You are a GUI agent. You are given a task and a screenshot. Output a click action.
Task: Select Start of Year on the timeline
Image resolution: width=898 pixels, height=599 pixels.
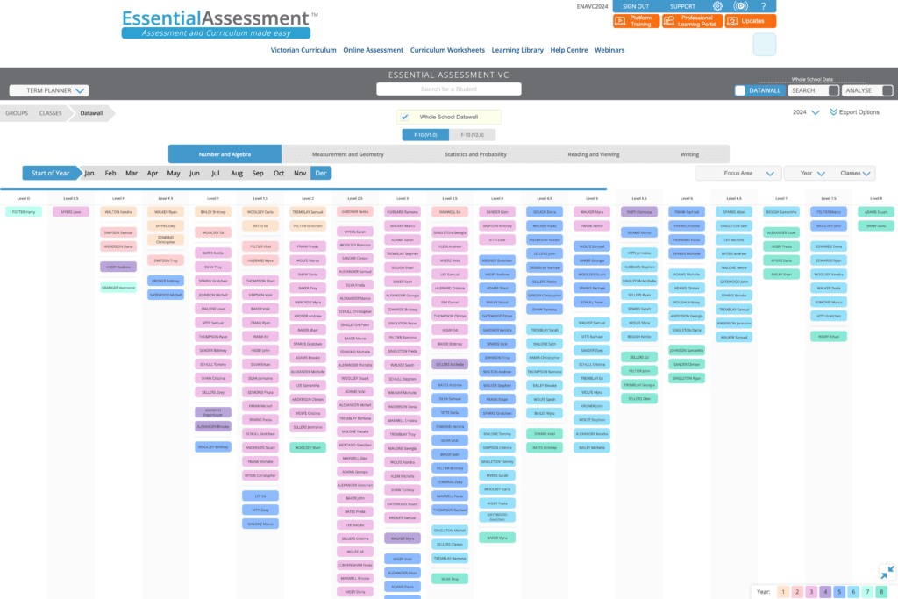(x=50, y=173)
